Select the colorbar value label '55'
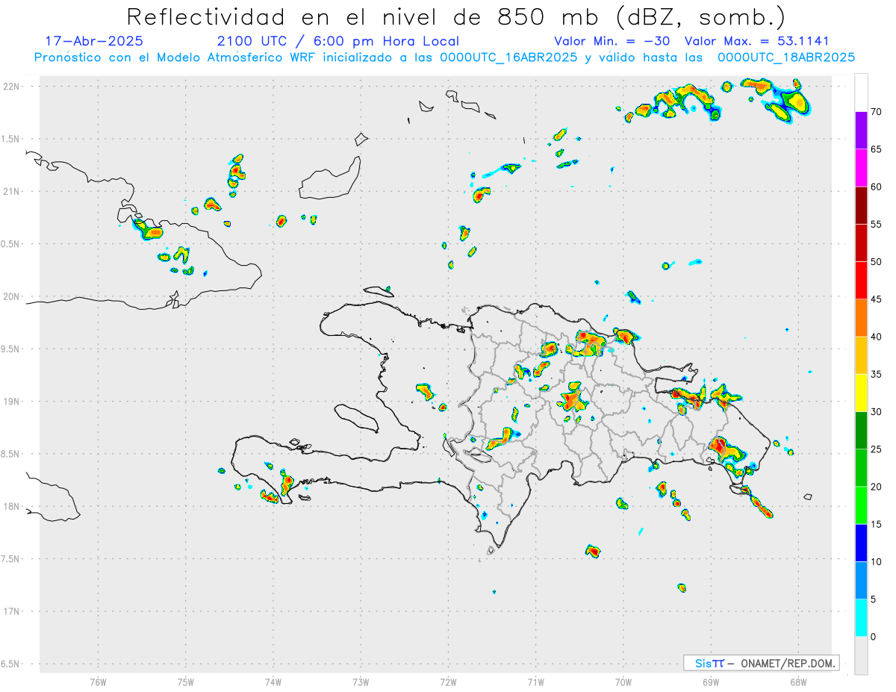Screen dimensions: 896x692 point(876,224)
